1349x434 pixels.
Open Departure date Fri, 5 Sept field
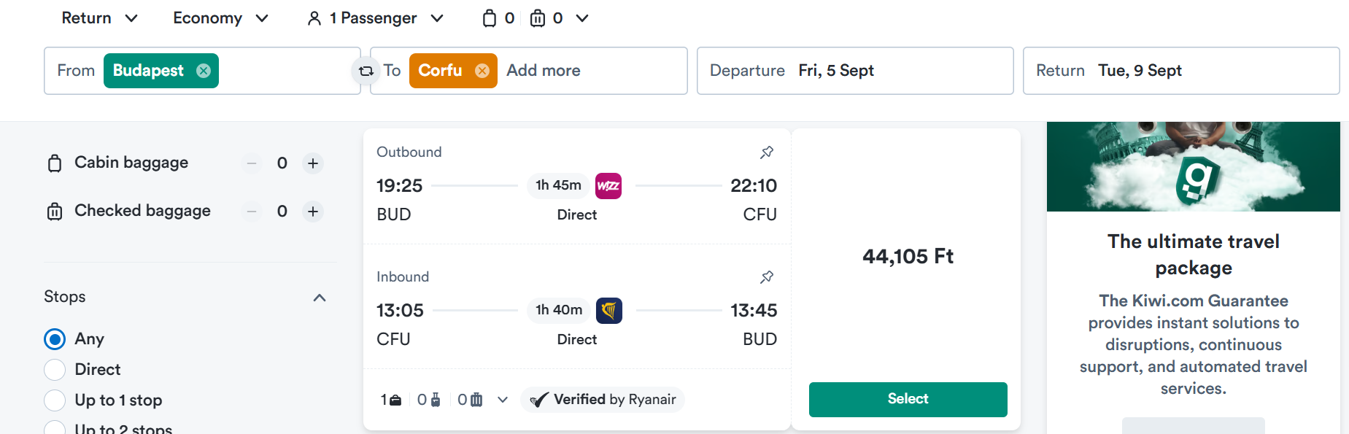(855, 71)
